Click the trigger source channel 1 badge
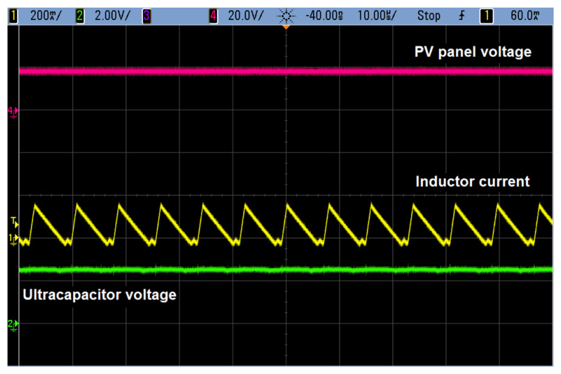This screenshot has width=561, height=374. coord(484,16)
